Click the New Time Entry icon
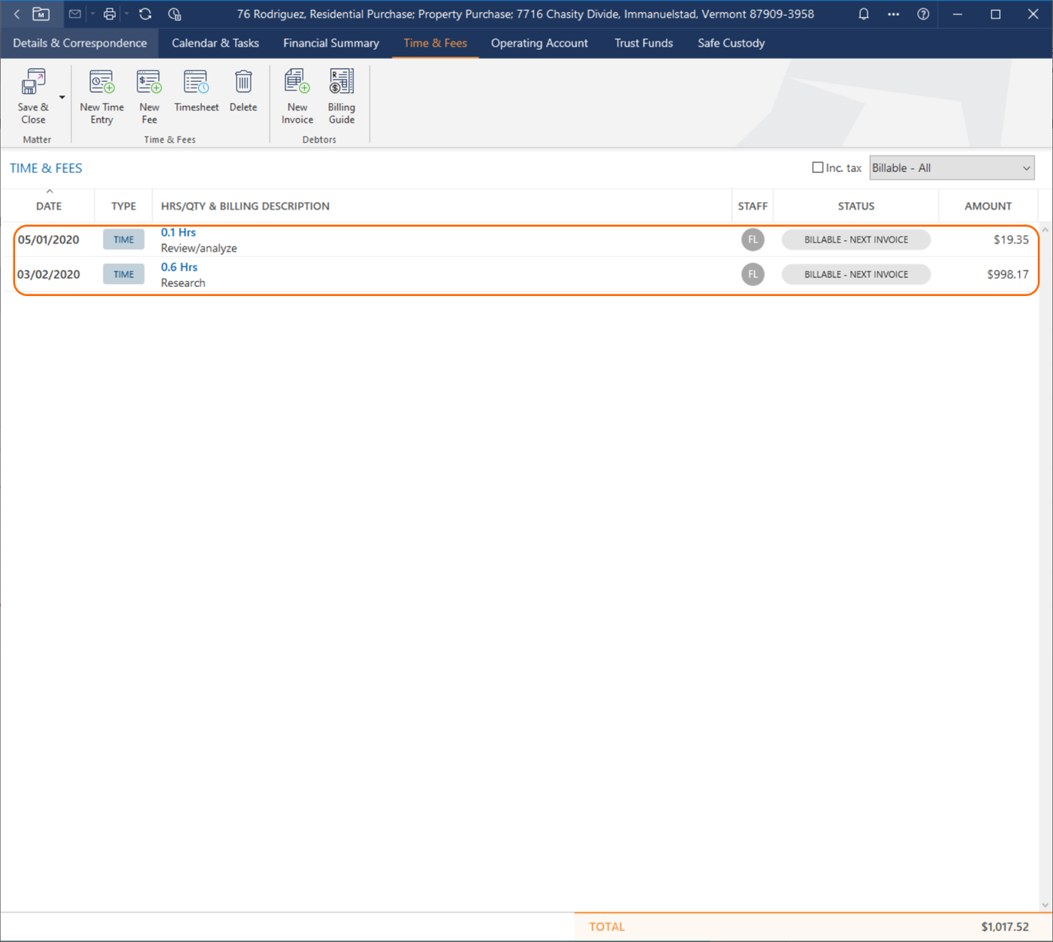This screenshot has width=1053, height=942. coord(101,83)
